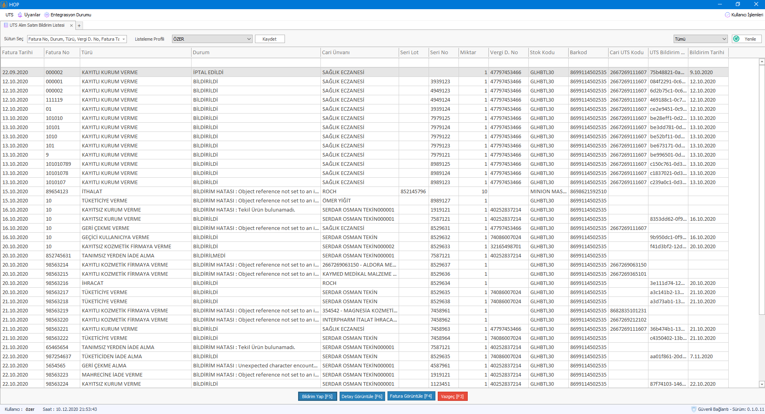Click the Vazgeç [F3] button
Viewport: 765px width, 414px height.
point(453,396)
